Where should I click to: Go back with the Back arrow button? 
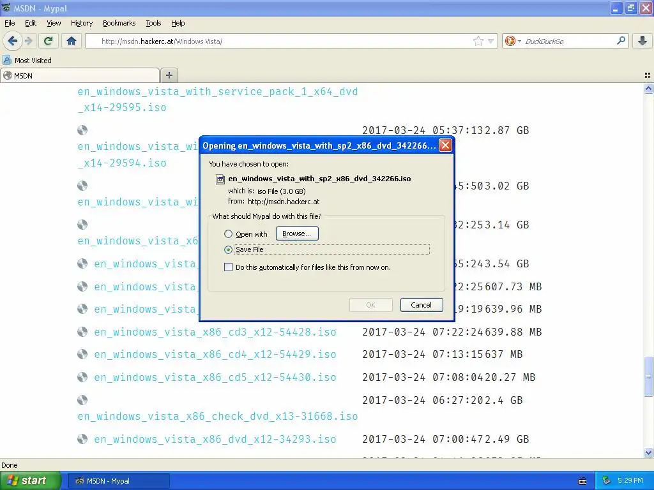tap(12, 41)
